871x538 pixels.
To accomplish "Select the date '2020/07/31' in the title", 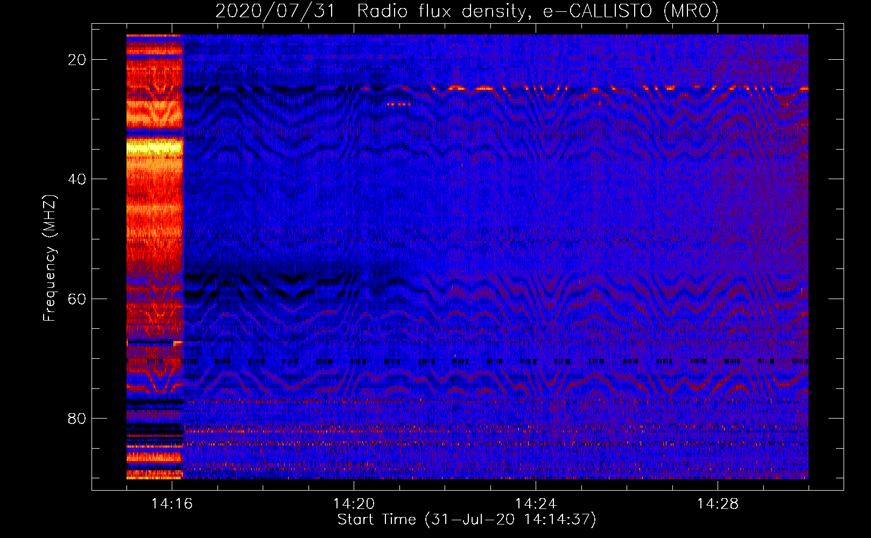I will [x=276, y=11].
